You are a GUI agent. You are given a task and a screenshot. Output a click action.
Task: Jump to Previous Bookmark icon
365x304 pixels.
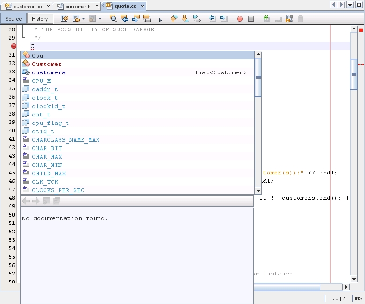click(x=174, y=19)
